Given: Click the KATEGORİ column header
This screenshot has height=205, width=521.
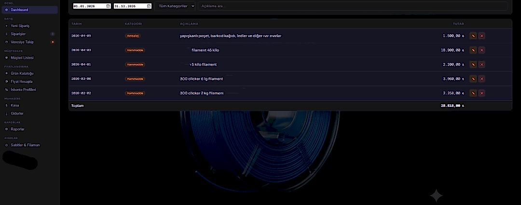Looking at the screenshot, I should point(134,24).
